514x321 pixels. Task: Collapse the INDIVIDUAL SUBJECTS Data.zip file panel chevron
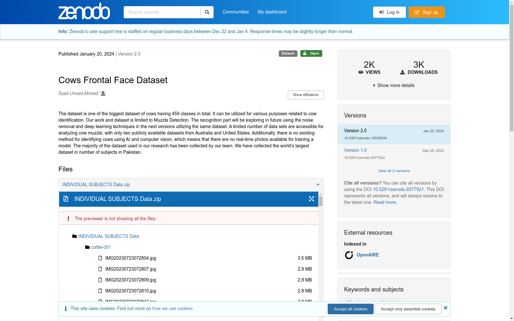(x=318, y=185)
